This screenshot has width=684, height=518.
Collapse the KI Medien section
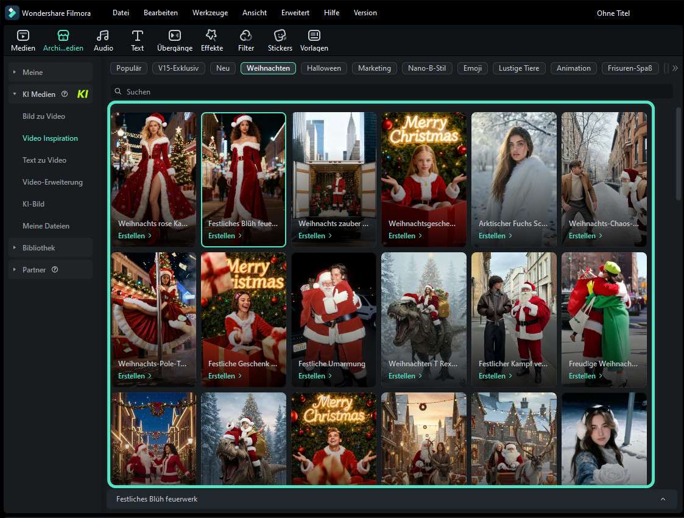coord(13,94)
